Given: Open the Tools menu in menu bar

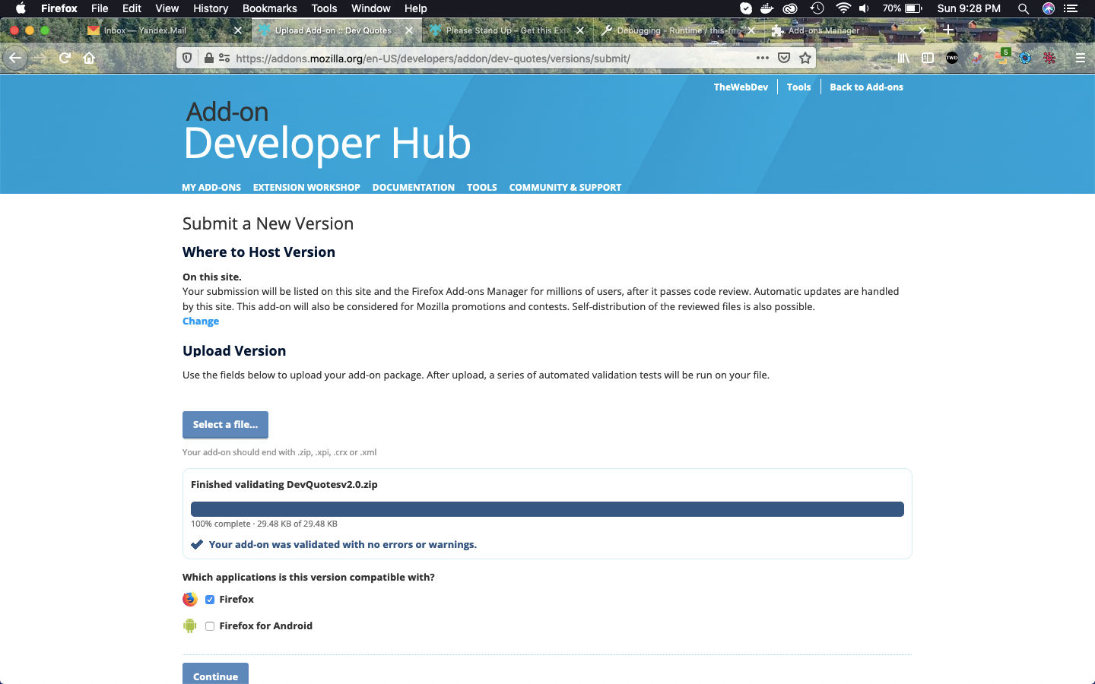Looking at the screenshot, I should pos(324,8).
